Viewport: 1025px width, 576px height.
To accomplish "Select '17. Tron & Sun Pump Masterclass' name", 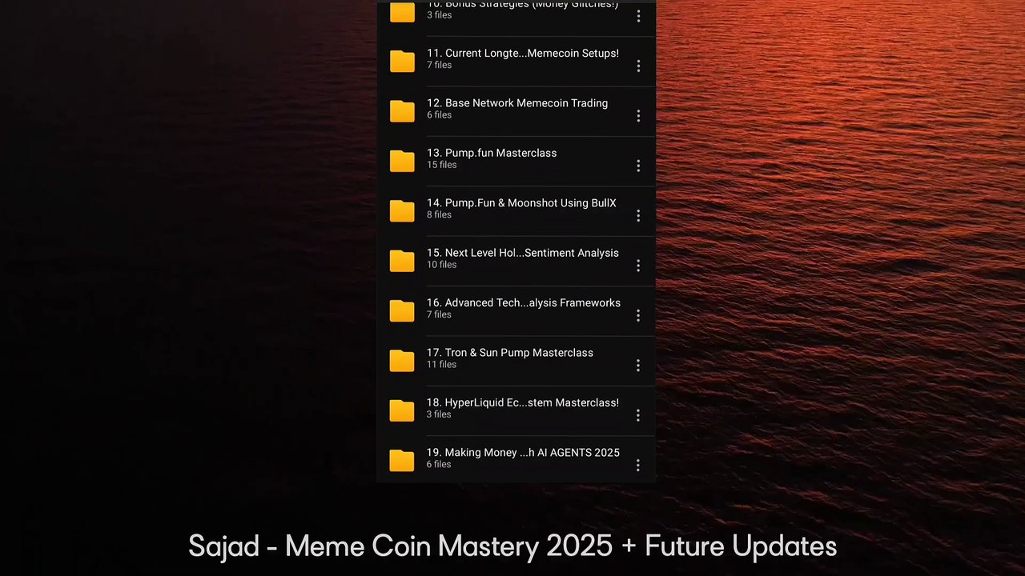I will pyautogui.click(x=510, y=353).
